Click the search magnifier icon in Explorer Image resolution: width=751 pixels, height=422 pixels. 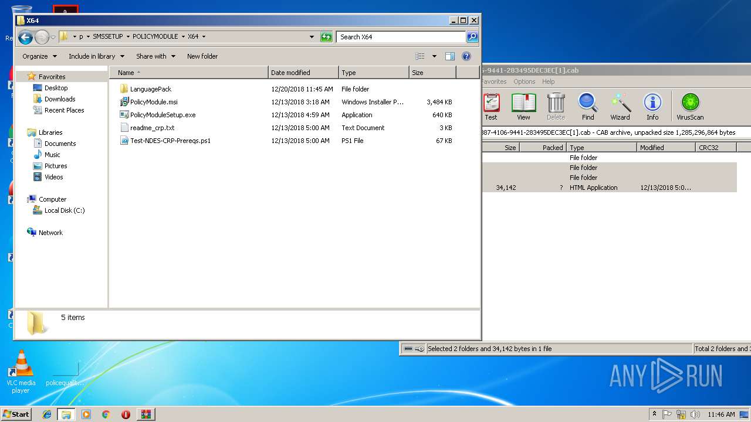[x=472, y=37]
